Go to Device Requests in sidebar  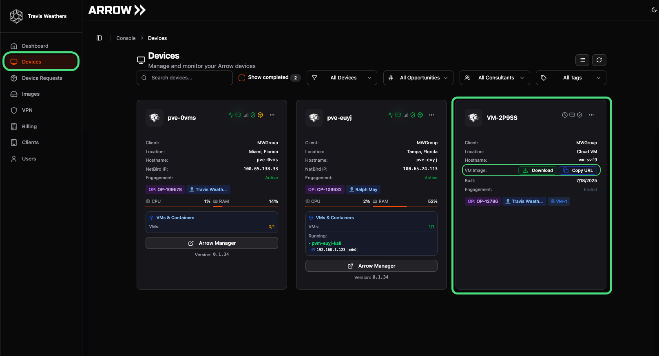[x=42, y=78]
